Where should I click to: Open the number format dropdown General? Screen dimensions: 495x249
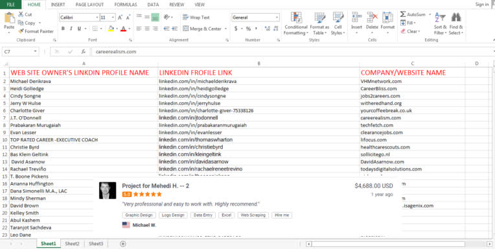click(x=277, y=18)
